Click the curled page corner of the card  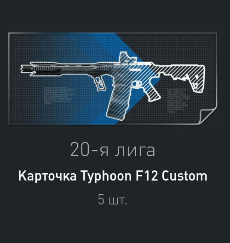coord(208,116)
